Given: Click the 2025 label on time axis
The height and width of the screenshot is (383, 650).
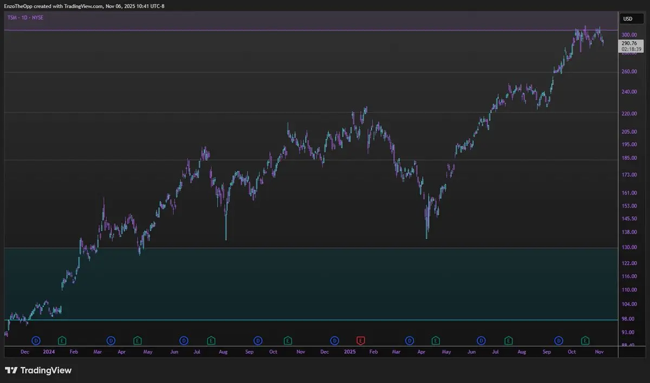Looking at the screenshot, I should (350, 352).
